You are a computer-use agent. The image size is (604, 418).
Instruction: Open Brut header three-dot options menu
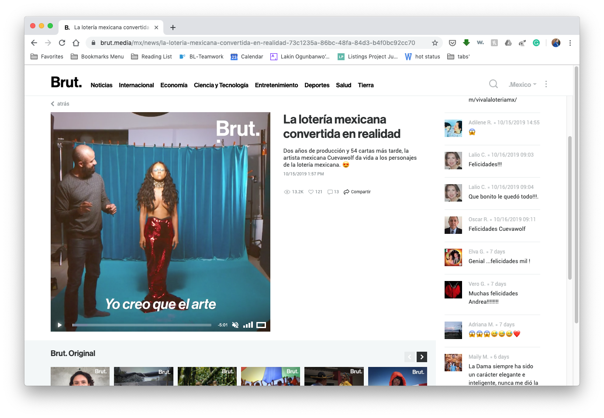[x=546, y=84]
